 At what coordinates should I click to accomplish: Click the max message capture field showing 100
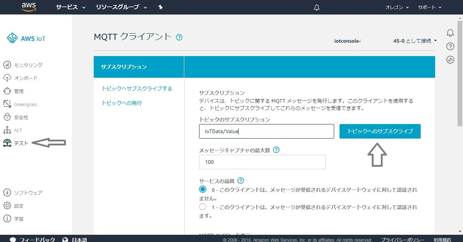[x=262, y=162]
